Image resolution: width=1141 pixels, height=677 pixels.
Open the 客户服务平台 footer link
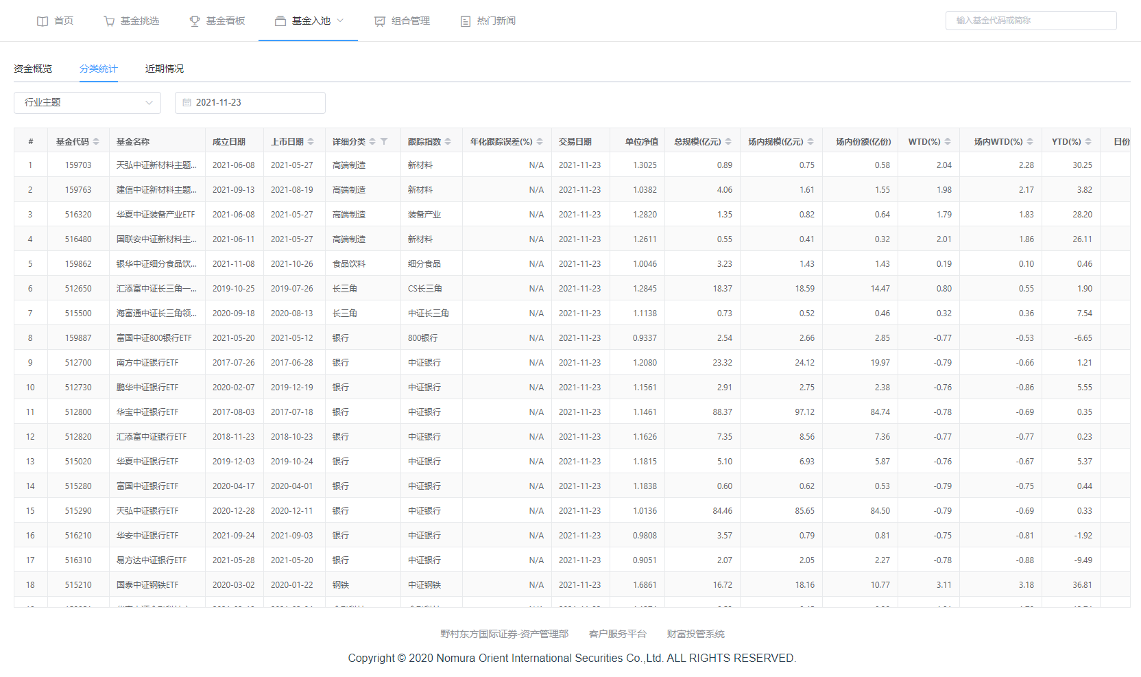pos(618,634)
